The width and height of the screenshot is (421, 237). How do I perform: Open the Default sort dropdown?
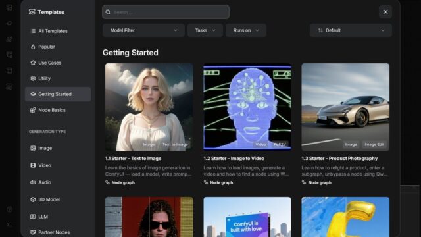click(351, 30)
